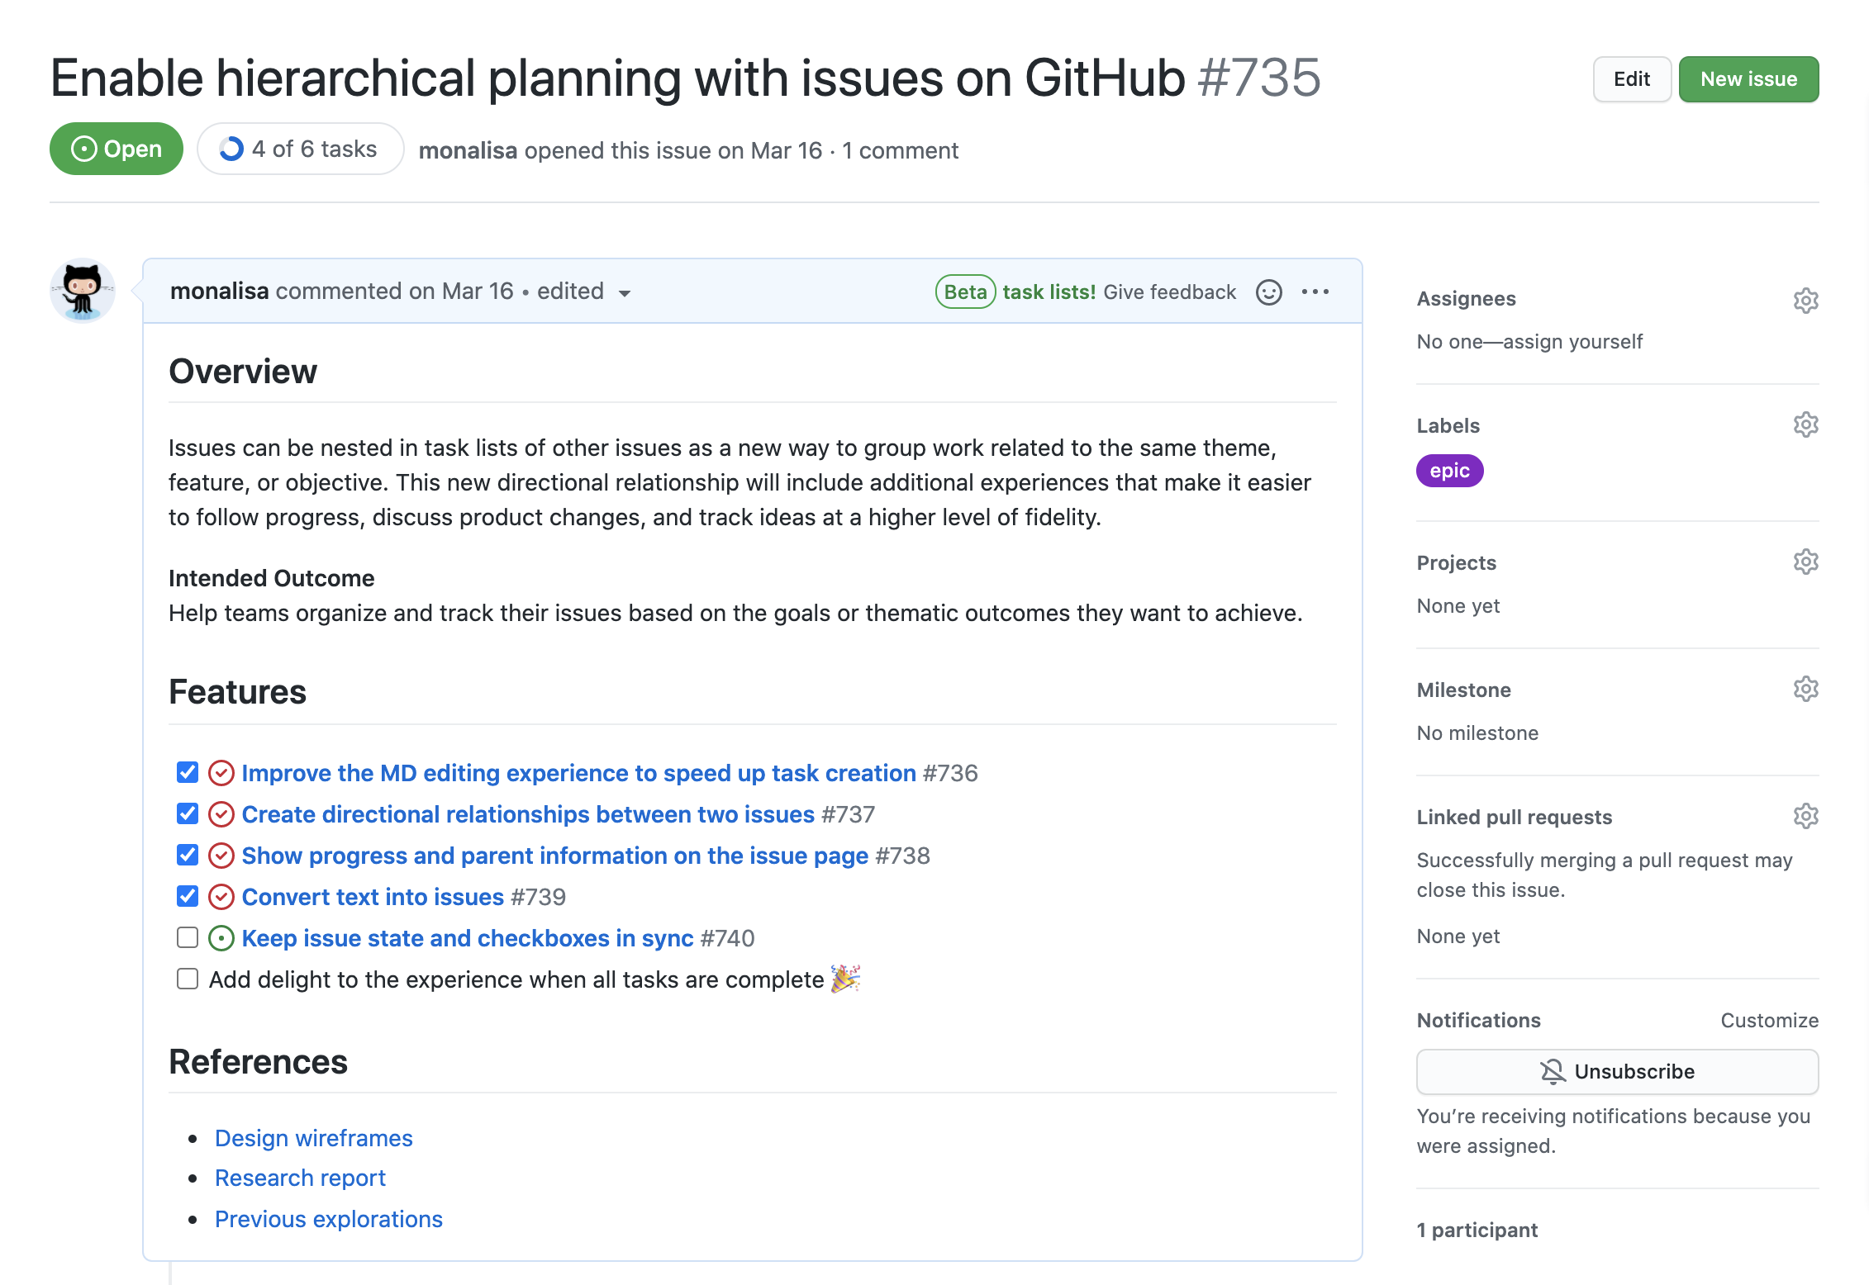Click the 4 of 6 tasks progress pill
Image resolution: width=1869 pixels, height=1285 pixels.
click(x=300, y=149)
